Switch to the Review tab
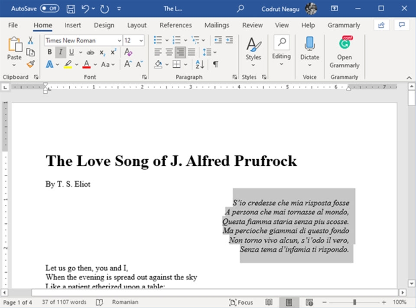Viewport: 416px width, 308px height. (x=252, y=25)
